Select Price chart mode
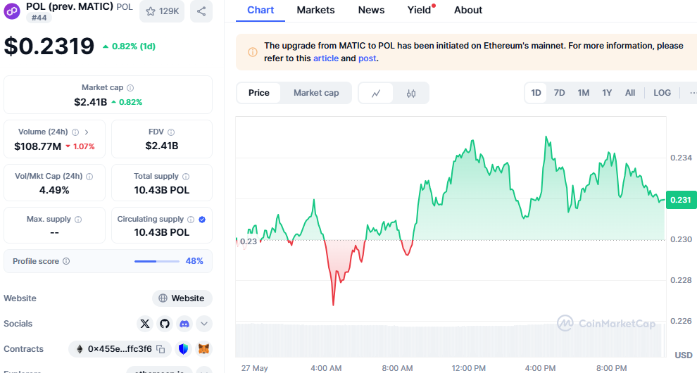 click(258, 93)
